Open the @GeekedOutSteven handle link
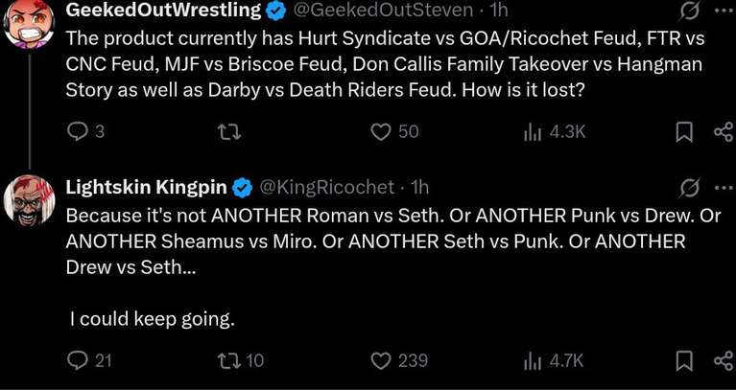 [382, 11]
